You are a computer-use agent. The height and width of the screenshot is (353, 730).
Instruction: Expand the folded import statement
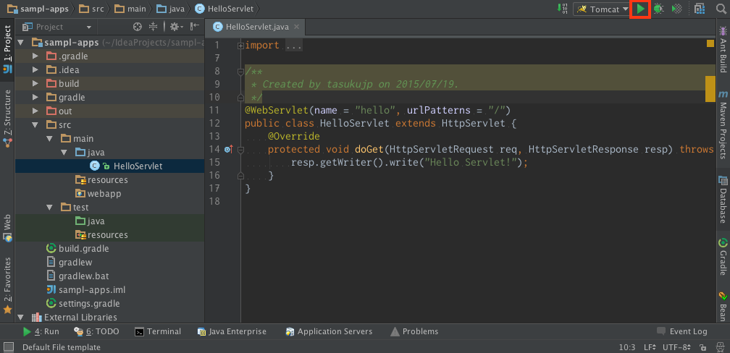240,46
